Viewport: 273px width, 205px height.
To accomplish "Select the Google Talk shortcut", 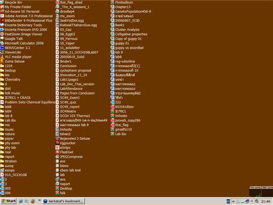I will 11,39.
